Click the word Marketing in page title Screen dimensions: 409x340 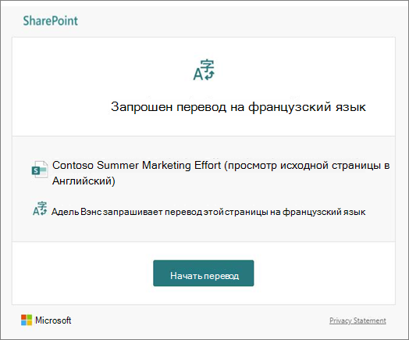pyautogui.click(x=166, y=166)
